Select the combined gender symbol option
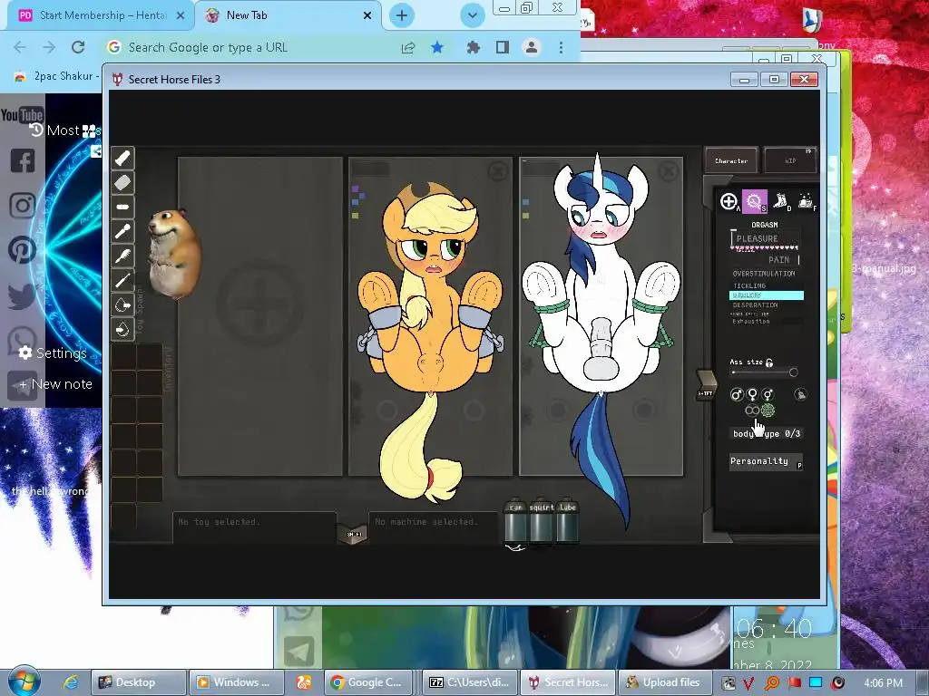The height and width of the screenshot is (696, 929). pyautogui.click(x=768, y=395)
